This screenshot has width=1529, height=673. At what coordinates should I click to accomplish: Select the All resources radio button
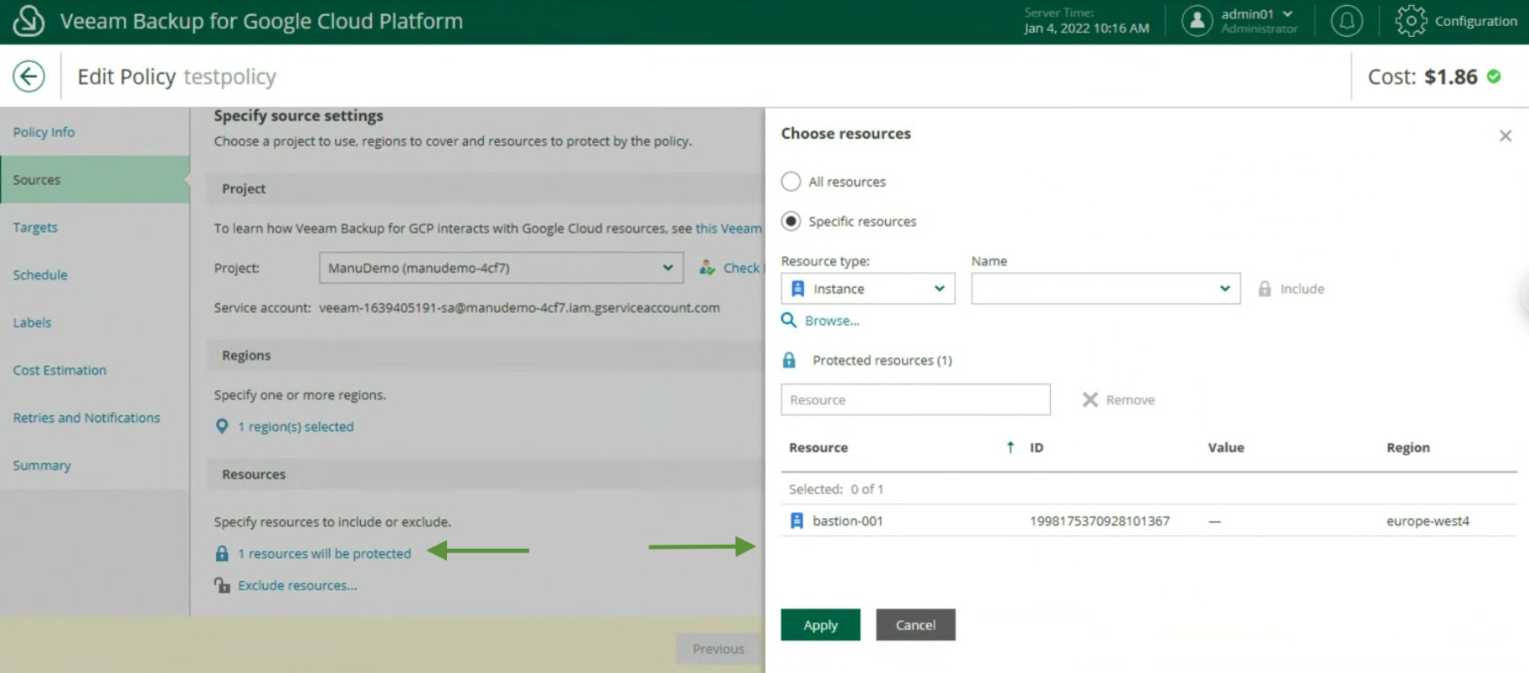tap(790, 181)
